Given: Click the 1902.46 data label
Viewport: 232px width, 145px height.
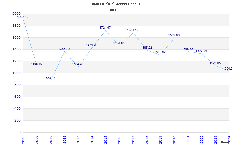Looking at the screenshot, I should (23, 17).
